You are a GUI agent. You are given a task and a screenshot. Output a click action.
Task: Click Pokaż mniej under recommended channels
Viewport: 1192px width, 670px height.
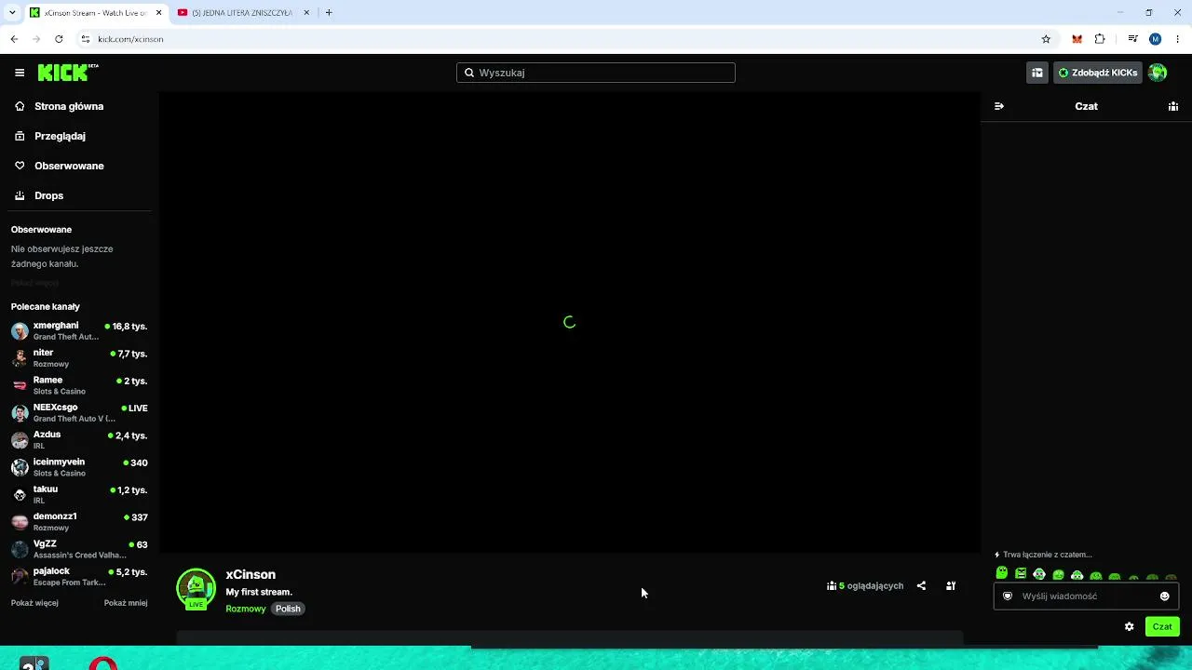click(126, 603)
